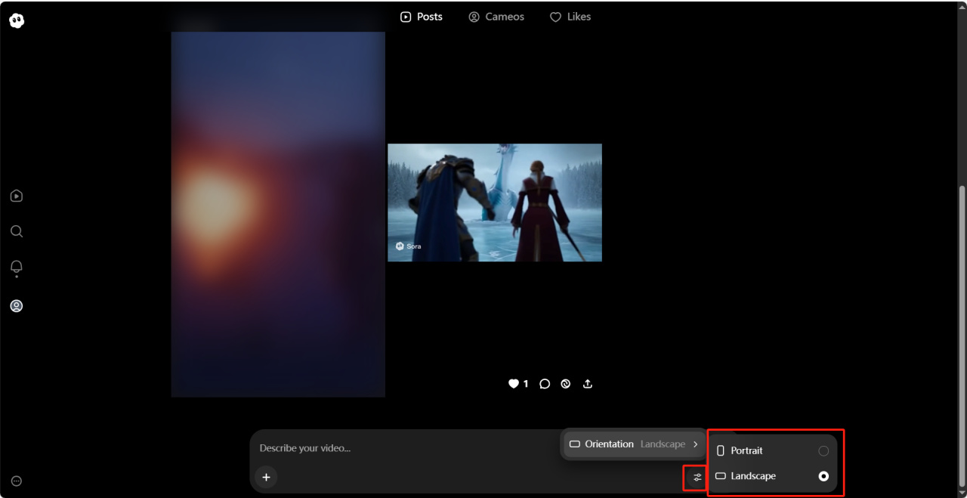967x498 pixels.
Task: Open the settings sliders icon
Action: coord(697,477)
